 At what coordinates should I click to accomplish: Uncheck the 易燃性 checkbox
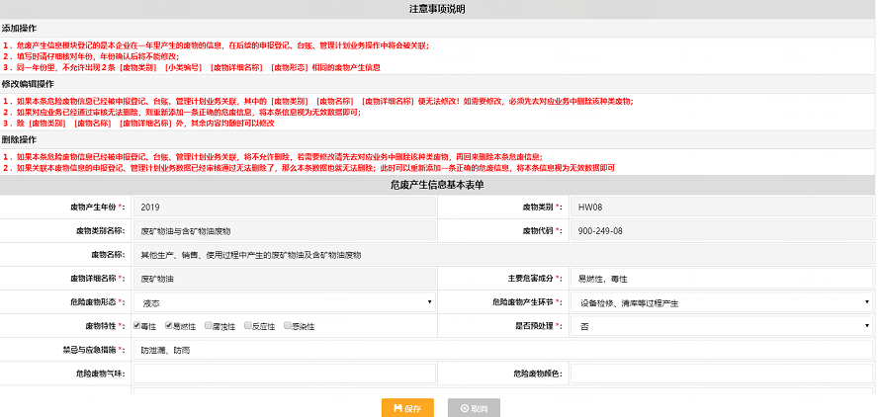point(169,325)
